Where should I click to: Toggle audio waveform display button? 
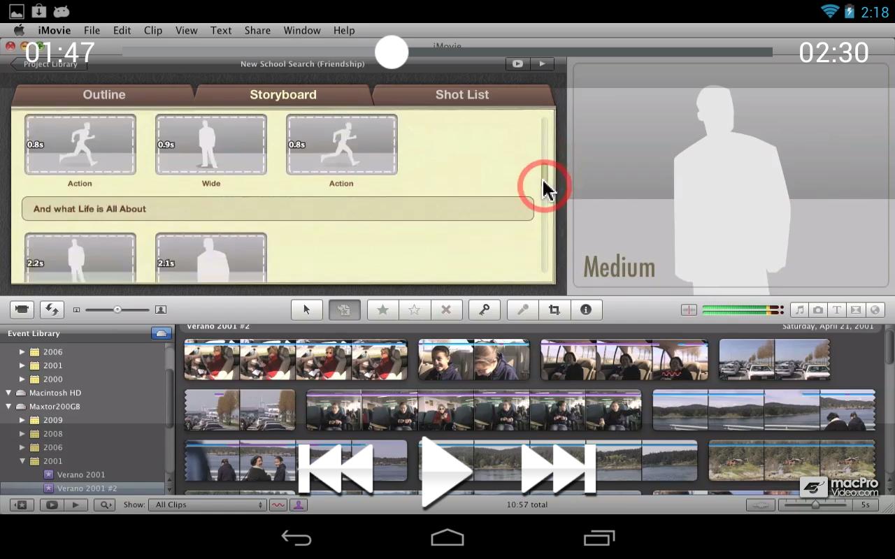point(278,504)
